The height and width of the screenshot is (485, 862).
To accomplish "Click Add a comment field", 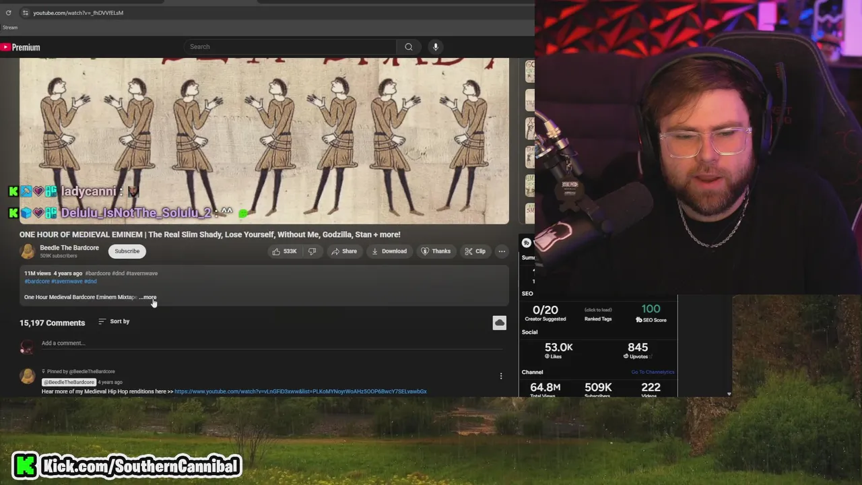I will pyautogui.click(x=273, y=344).
